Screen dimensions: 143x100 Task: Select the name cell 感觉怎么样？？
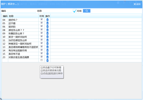click(23, 30)
